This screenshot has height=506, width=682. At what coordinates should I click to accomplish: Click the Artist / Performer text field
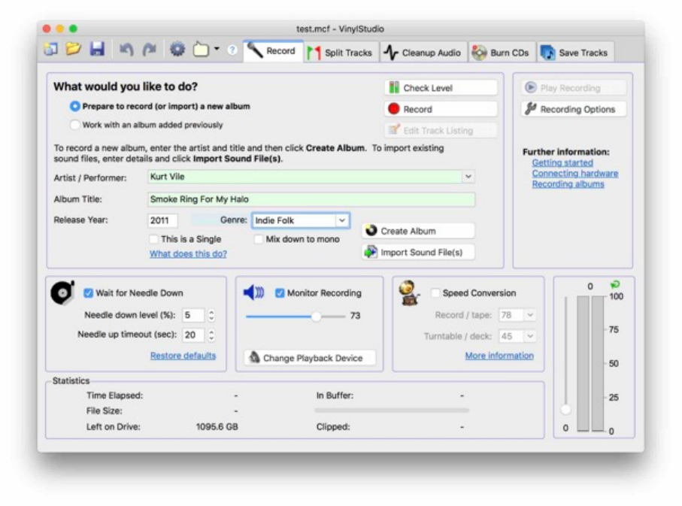(305, 177)
